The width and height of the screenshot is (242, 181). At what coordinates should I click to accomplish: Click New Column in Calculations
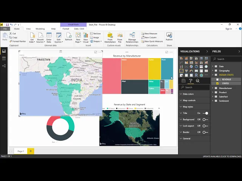coord(149,37)
